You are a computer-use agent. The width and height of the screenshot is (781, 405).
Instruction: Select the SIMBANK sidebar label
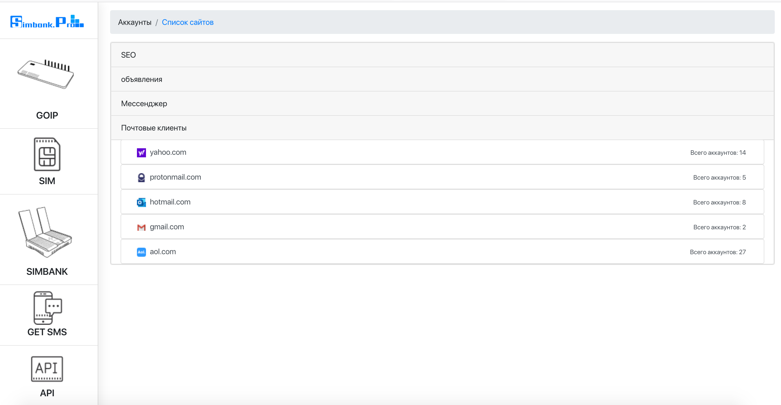(x=47, y=271)
